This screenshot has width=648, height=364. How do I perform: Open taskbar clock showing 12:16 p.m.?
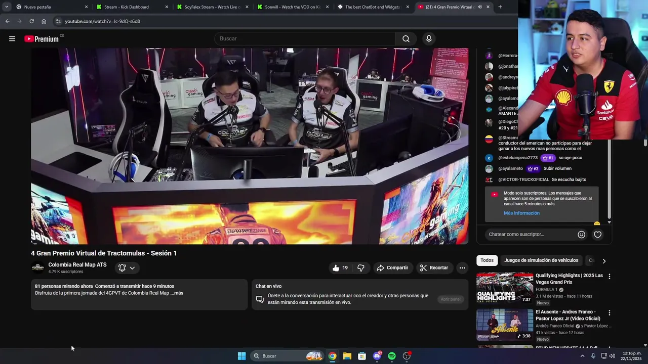(632, 356)
